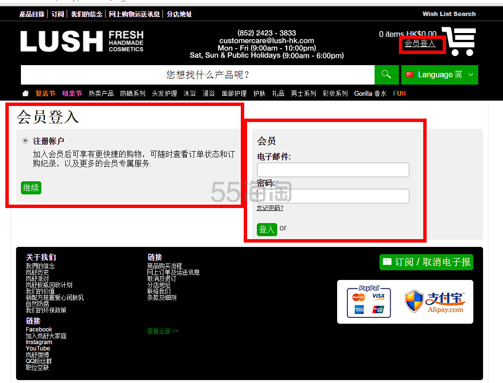The image size is (503, 383).
Task: Open footer Facebook link
Action: [39, 330]
